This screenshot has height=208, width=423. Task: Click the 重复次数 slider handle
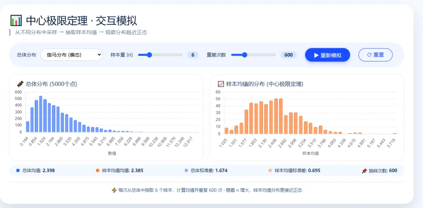[x=245, y=55]
